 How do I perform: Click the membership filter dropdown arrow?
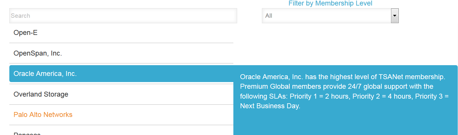pos(395,16)
